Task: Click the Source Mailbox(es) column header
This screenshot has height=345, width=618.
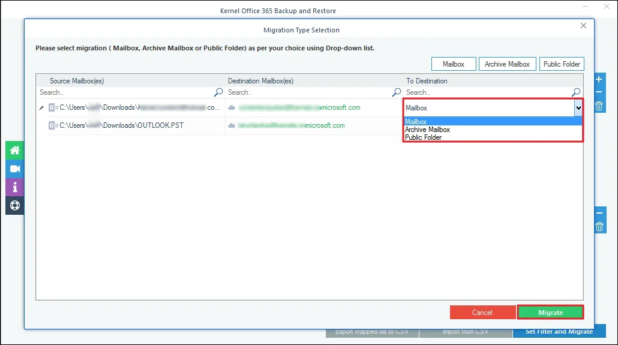Action: [x=77, y=81]
